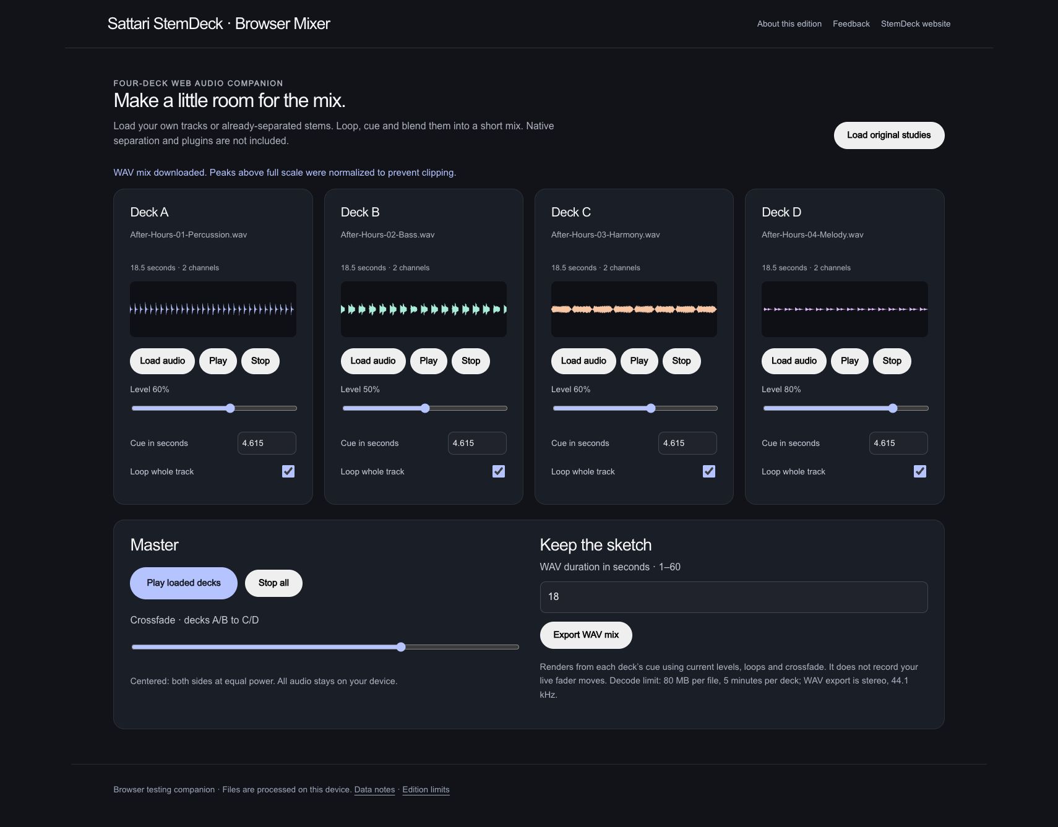Click the Deck B level slider handle

(425, 408)
